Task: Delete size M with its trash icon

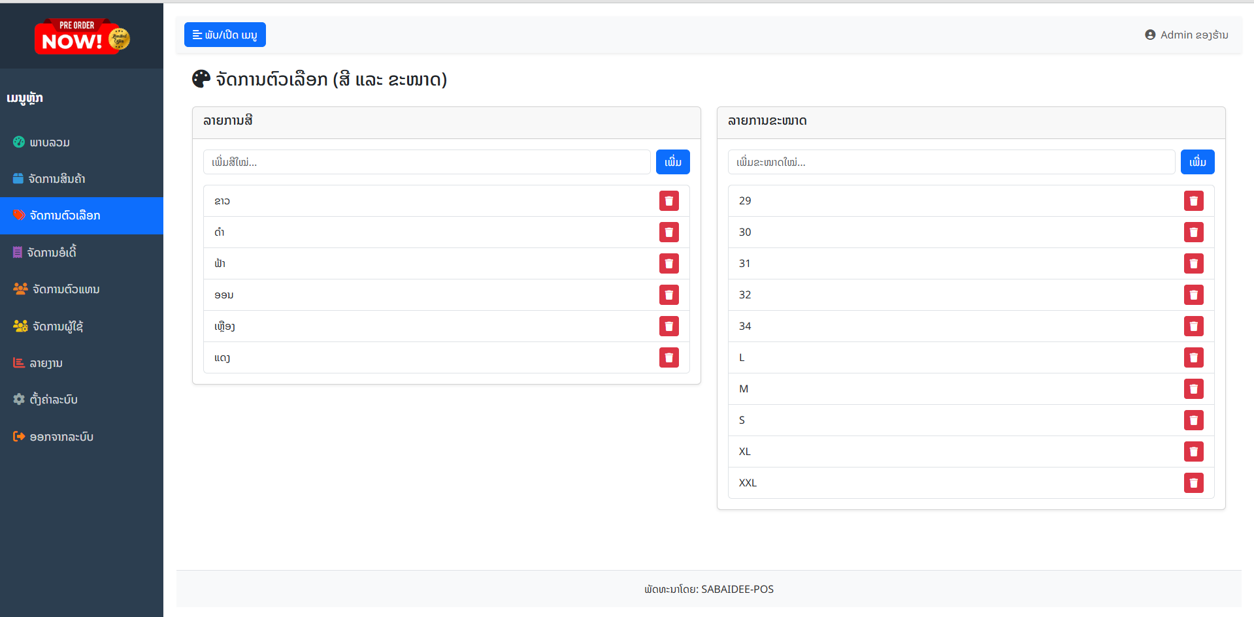Action: 1193,389
